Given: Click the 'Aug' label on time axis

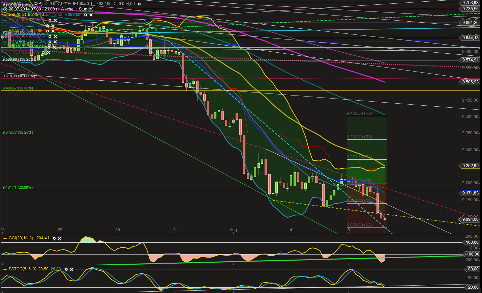Looking at the screenshot, I should (x=233, y=230).
